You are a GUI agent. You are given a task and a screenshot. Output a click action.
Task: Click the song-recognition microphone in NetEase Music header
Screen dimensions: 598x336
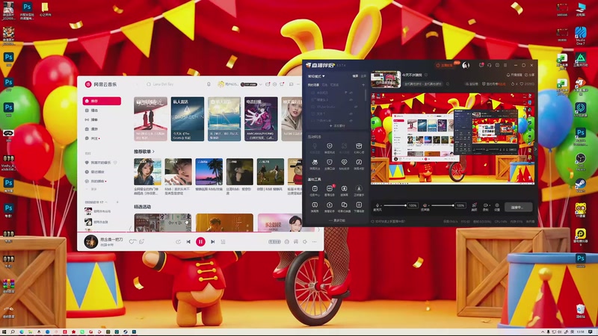pyautogui.click(x=209, y=84)
